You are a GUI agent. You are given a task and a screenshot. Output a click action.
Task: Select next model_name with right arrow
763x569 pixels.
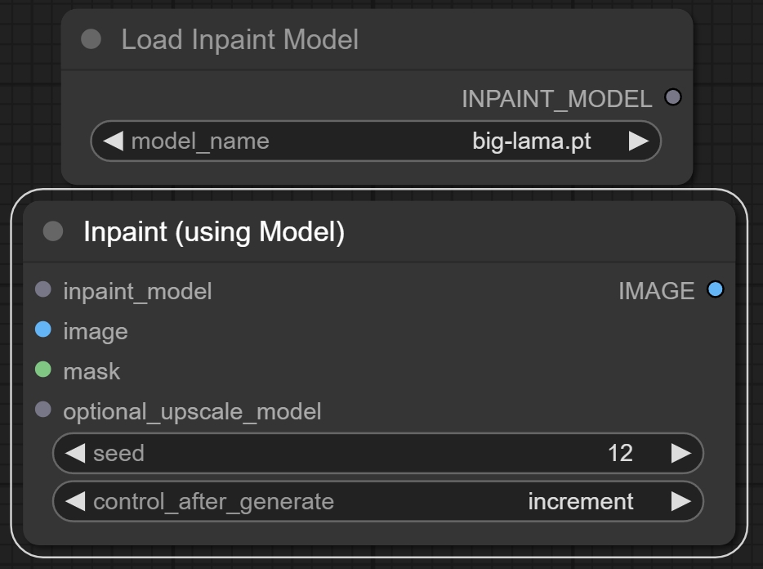639,141
